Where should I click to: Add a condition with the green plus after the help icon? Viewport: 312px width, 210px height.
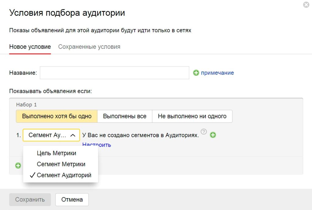(x=213, y=135)
